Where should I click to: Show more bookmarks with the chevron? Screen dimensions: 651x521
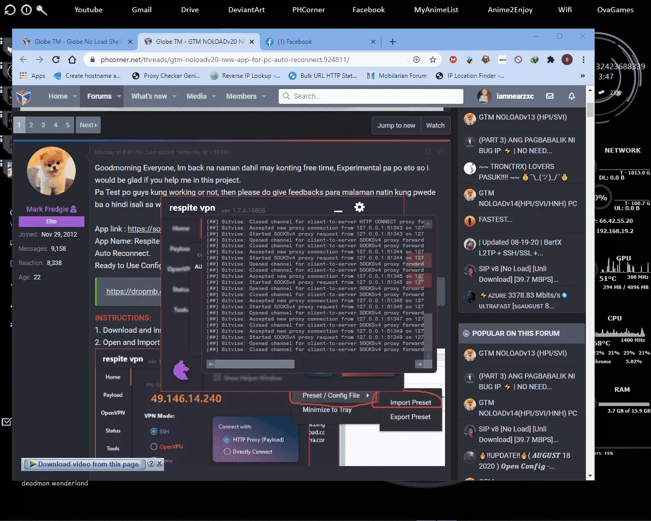pos(583,76)
